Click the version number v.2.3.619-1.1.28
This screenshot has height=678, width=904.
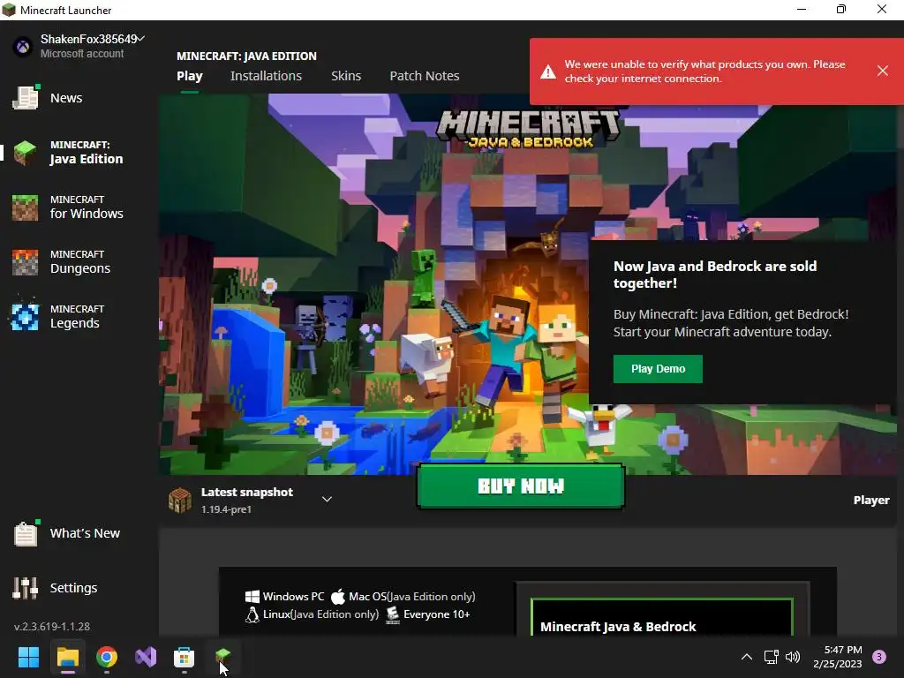point(52,626)
